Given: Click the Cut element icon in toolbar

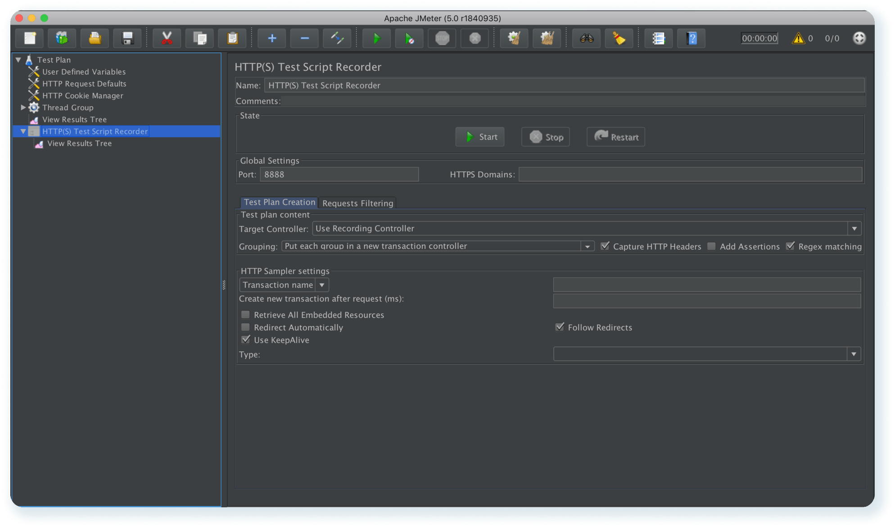Looking at the screenshot, I should [x=166, y=39].
